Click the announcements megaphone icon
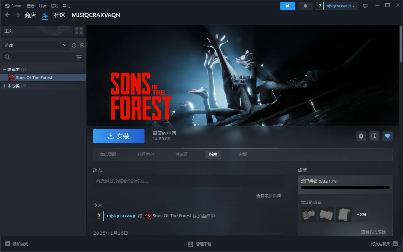 (288, 6)
